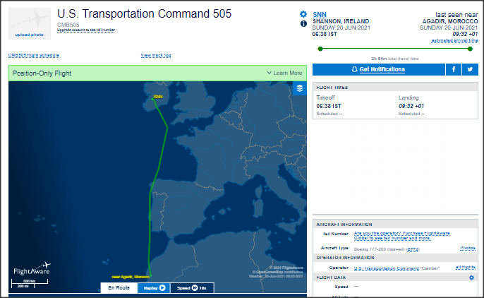The width and height of the screenshot is (484, 298).
Task: Share flight on Facebook
Action: (x=454, y=69)
